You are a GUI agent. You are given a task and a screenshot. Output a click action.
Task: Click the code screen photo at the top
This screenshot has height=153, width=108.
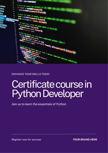click(54, 32)
